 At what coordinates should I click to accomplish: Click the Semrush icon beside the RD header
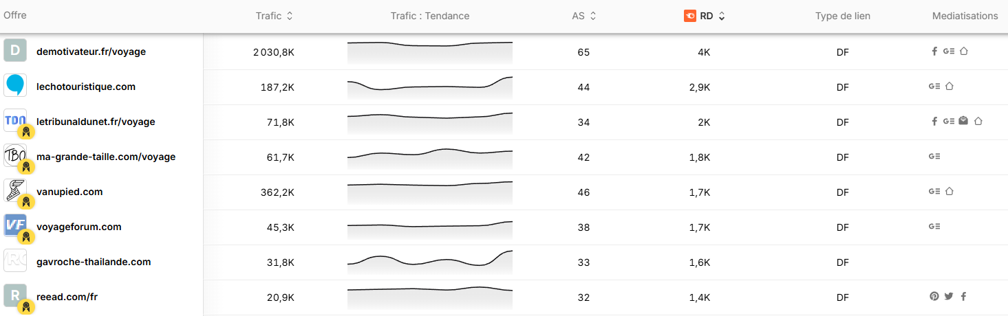690,16
